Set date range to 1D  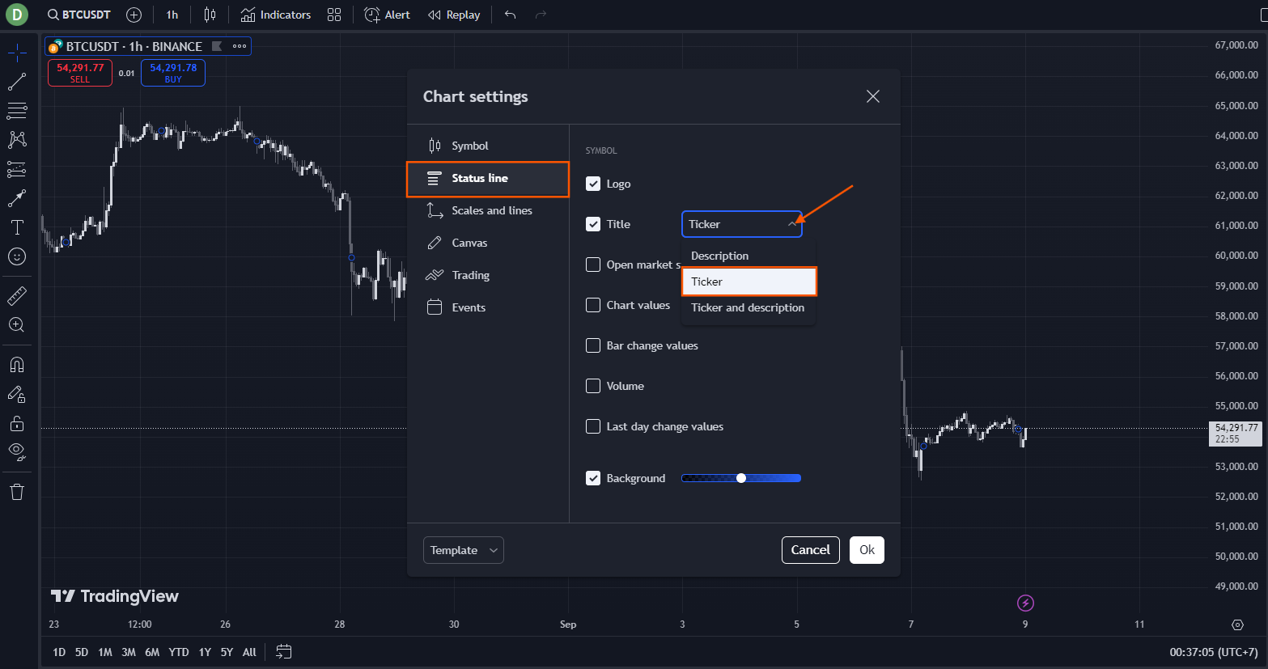(x=59, y=652)
